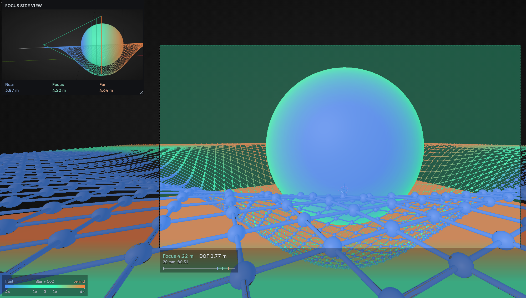
Task: Click Focus 4.22 m in the viewport overlay
Action: pos(178,256)
